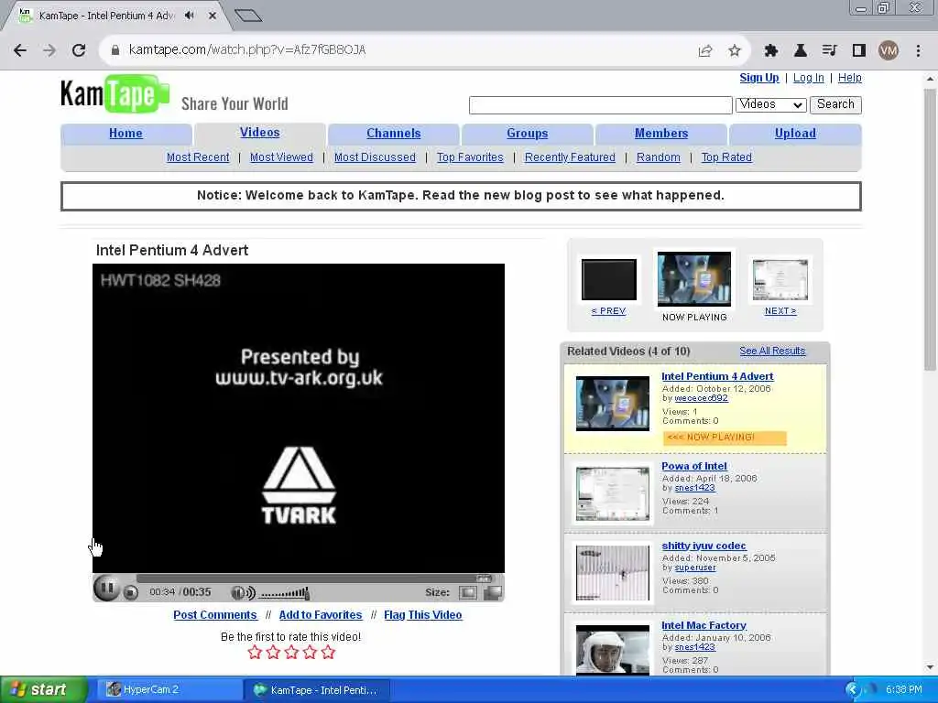The height and width of the screenshot is (703, 938).
Task: Open Most Viewed videos
Action: tap(282, 157)
